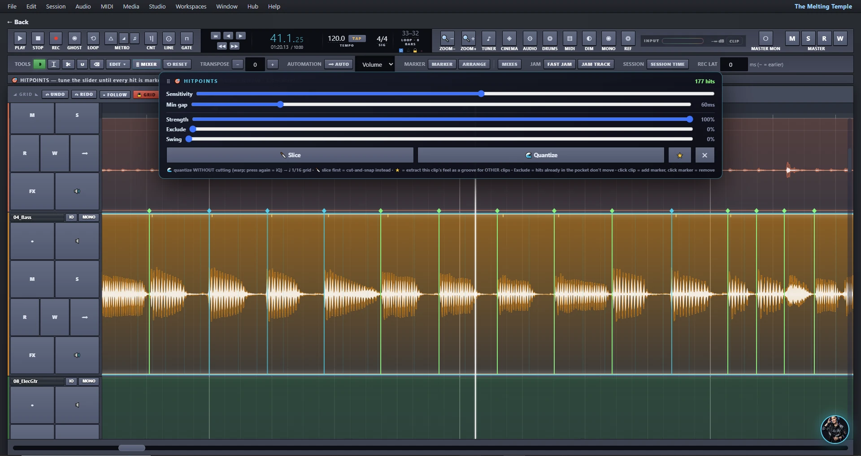Click the STOP transport button
The width and height of the screenshot is (861, 456).
(x=38, y=39)
